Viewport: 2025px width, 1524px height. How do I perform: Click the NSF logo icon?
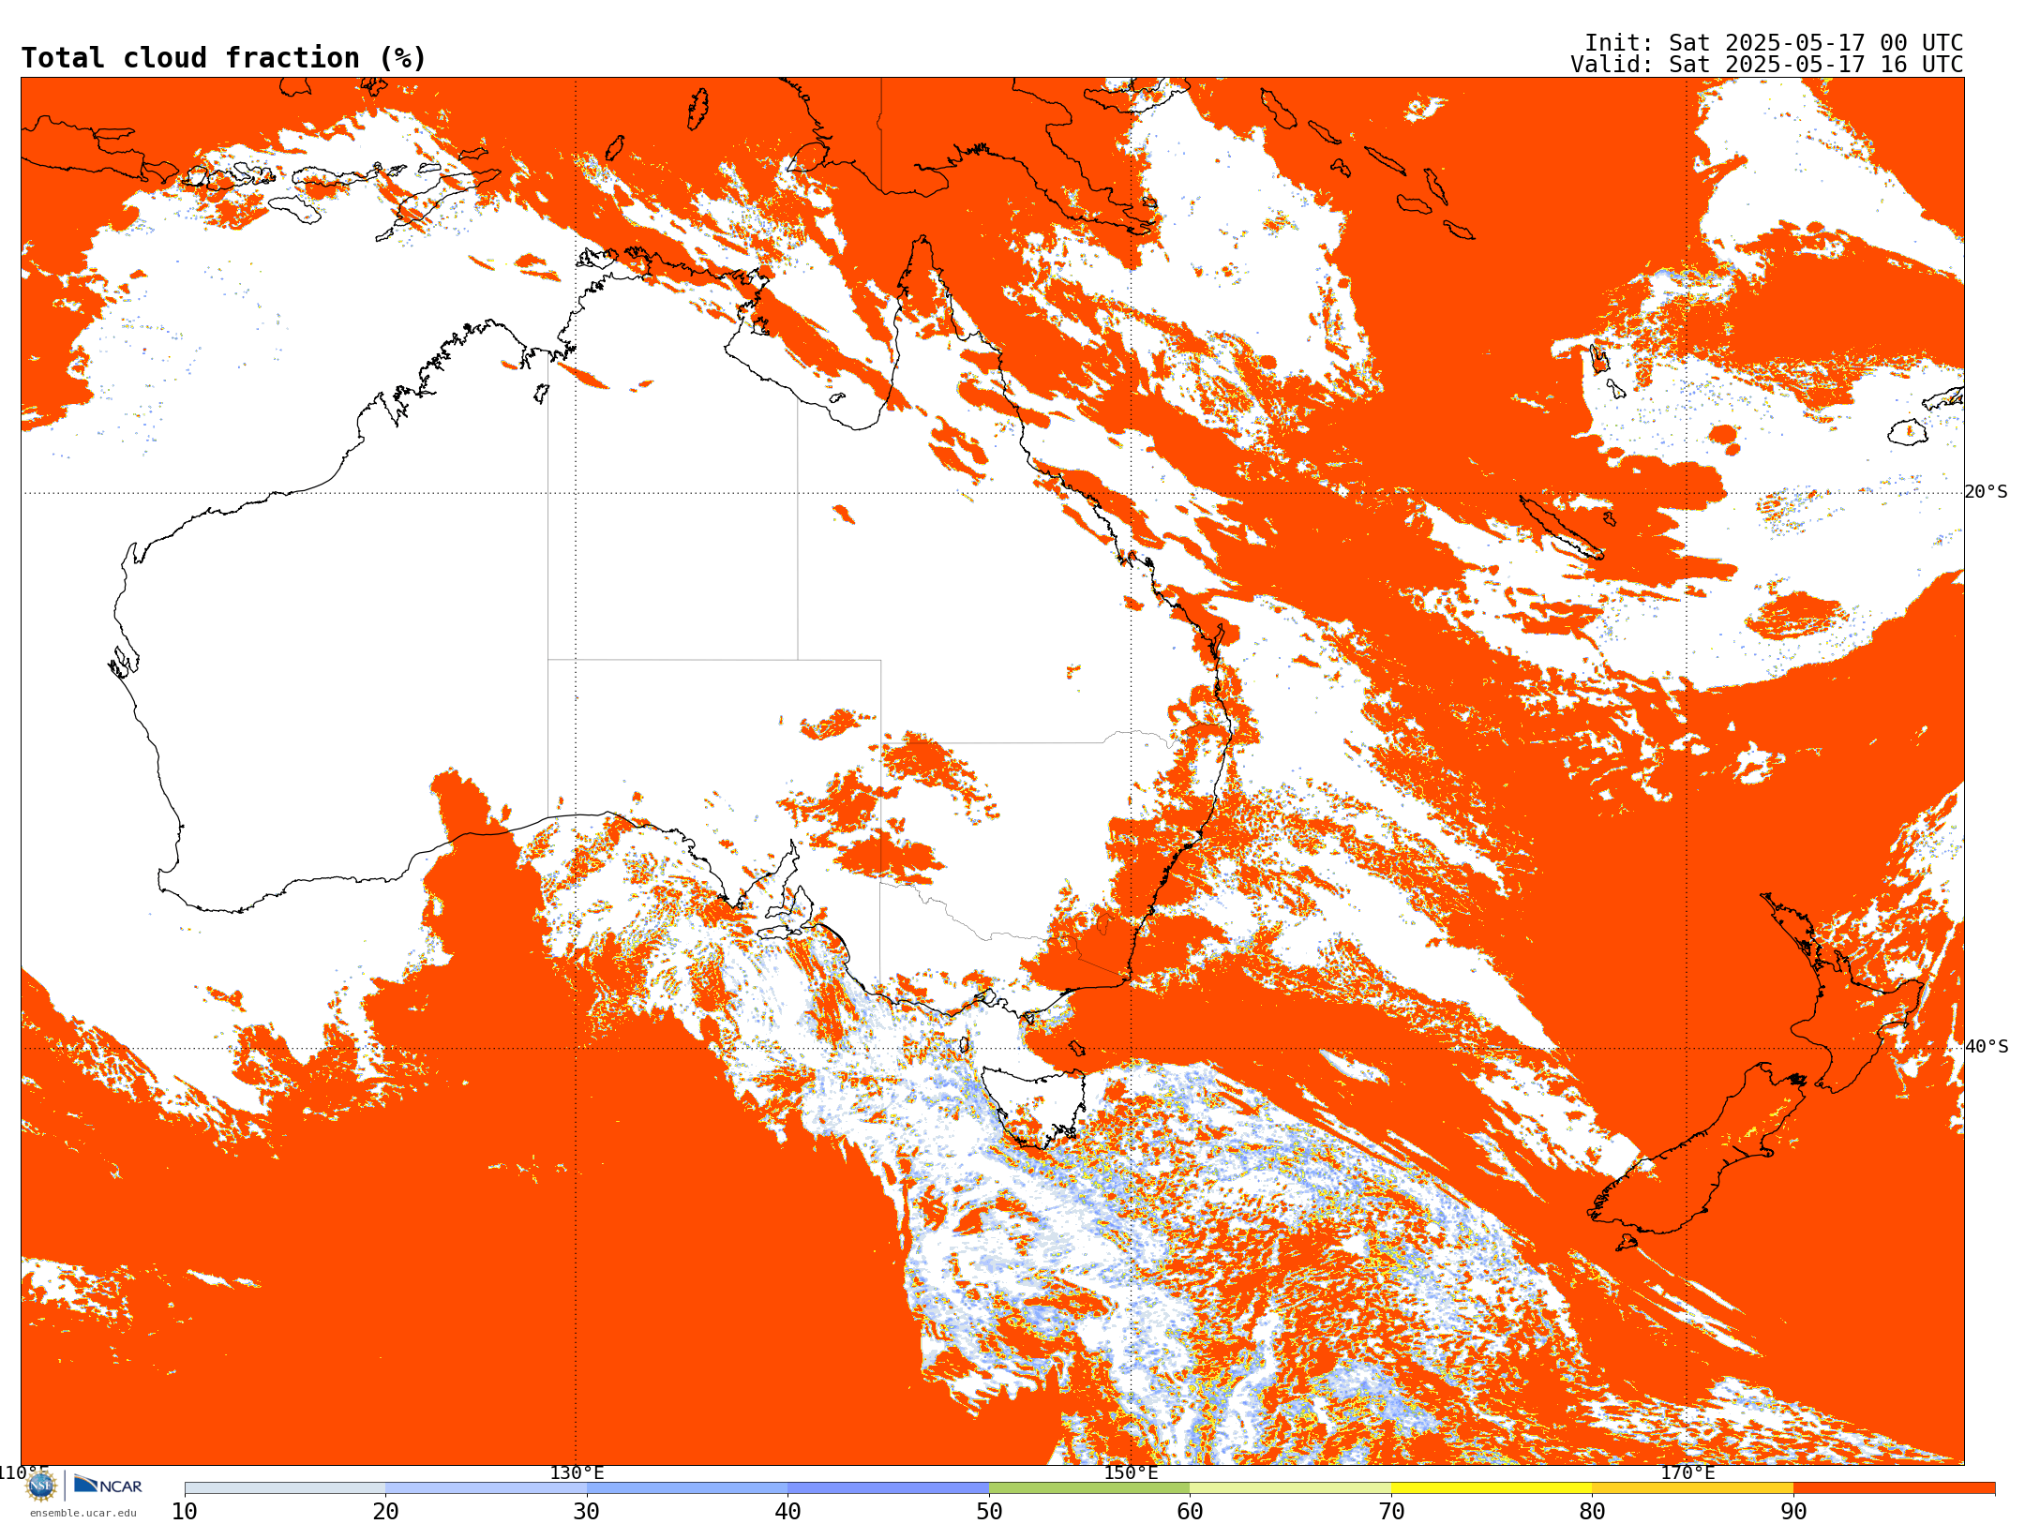click(41, 1486)
